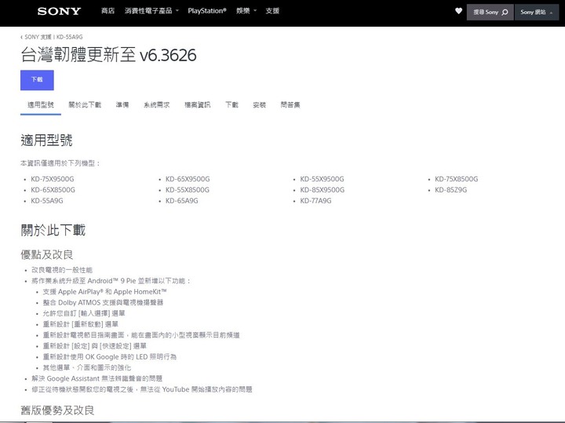This screenshot has height=423, width=565.
Task: Switch to the 檔案資訊 tab
Action: click(x=198, y=105)
